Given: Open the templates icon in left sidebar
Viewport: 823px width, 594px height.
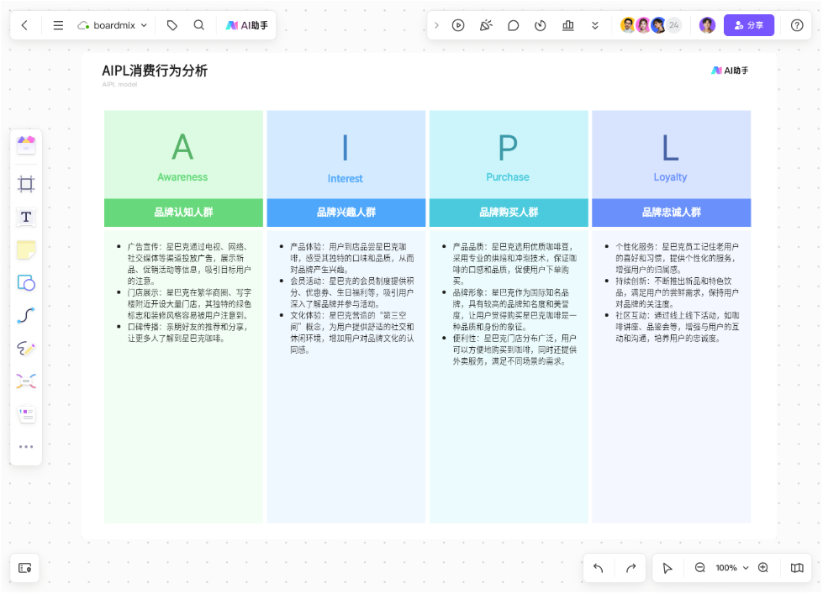Looking at the screenshot, I should [26, 145].
